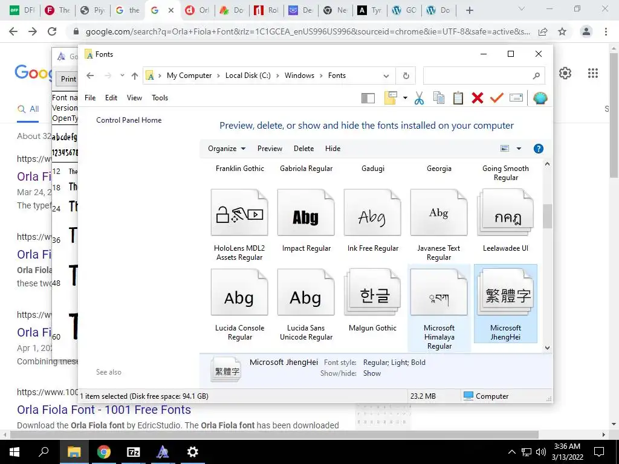Click the Chrome reload page button

52,31
